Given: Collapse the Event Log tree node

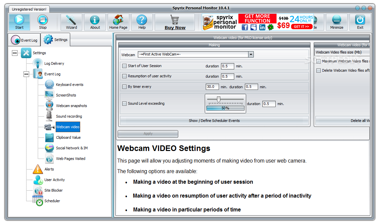Looking at the screenshot, I should tap(27, 74).
